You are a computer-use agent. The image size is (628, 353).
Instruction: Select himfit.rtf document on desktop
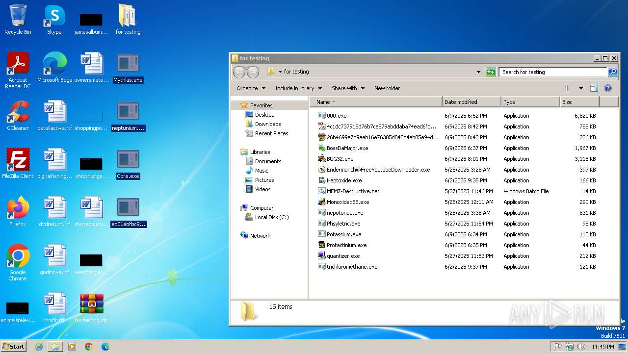click(54, 308)
